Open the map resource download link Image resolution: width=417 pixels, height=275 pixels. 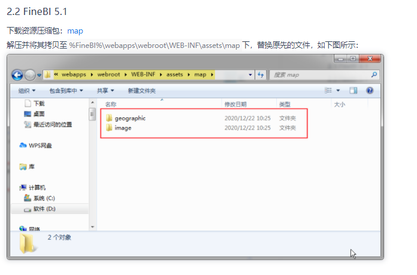coord(75,31)
